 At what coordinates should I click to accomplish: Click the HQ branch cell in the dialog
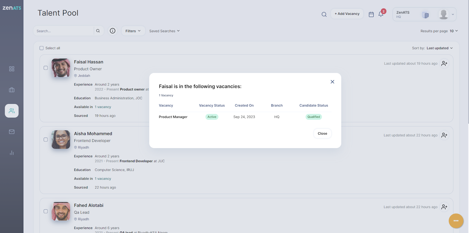pyautogui.click(x=277, y=117)
